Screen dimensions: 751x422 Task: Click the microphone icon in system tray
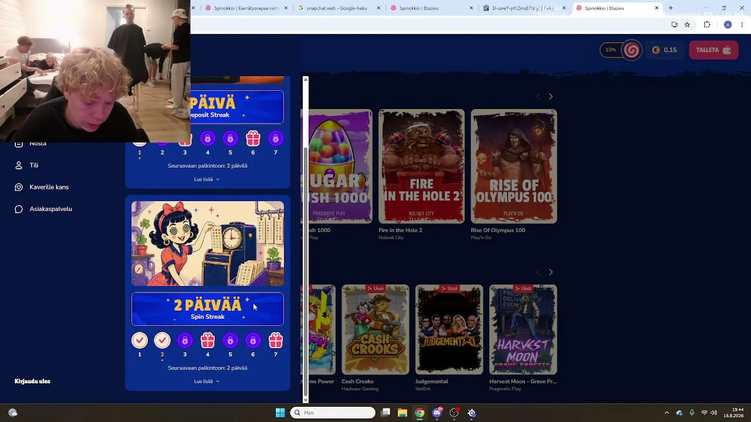[692, 413]
